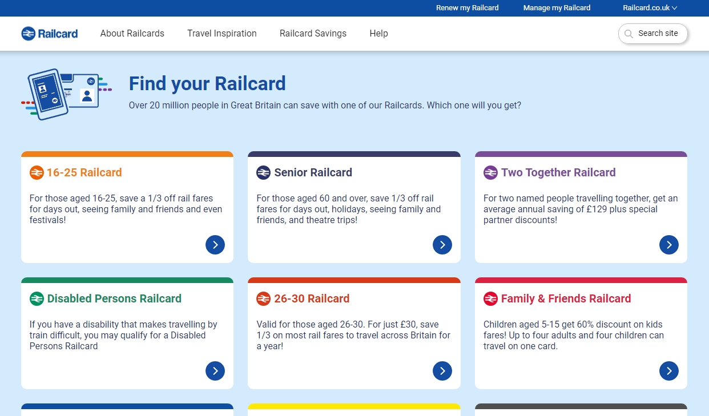
Task: Open the About Railcards menu
Action: coord(132,34)
